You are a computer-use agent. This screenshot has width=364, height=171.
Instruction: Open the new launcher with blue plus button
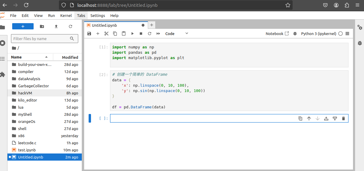pyautogui.click(x=23, y=26)
